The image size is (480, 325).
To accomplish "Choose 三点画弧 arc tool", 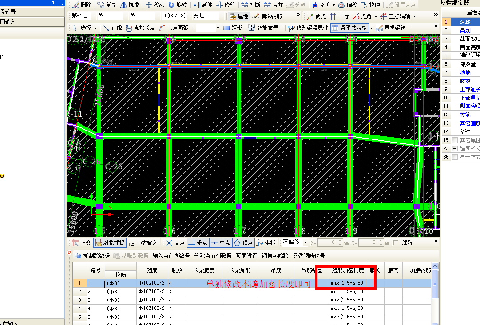I will pos(173,28).
